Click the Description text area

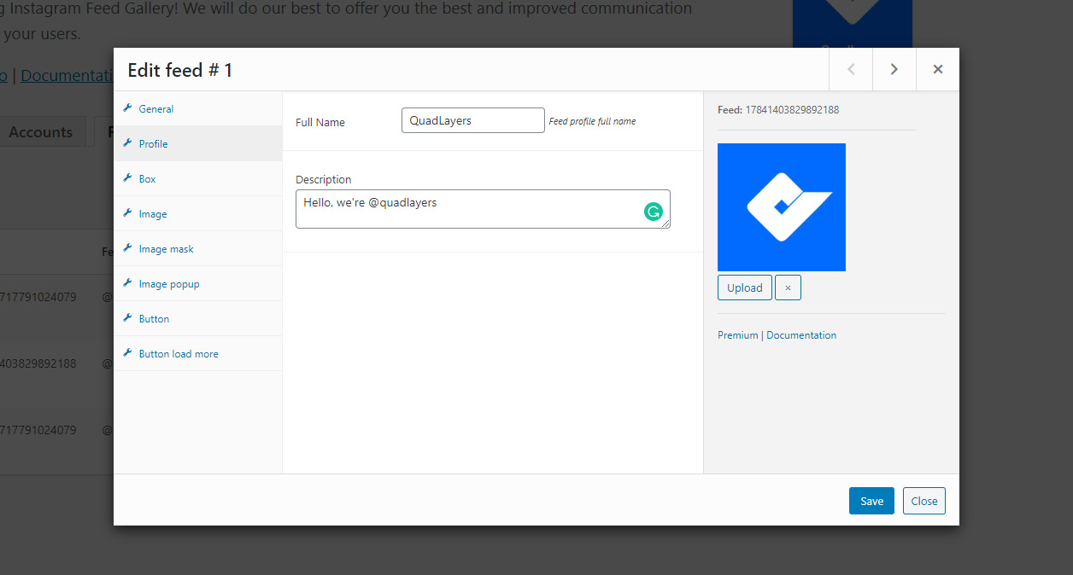click(483, 209)
